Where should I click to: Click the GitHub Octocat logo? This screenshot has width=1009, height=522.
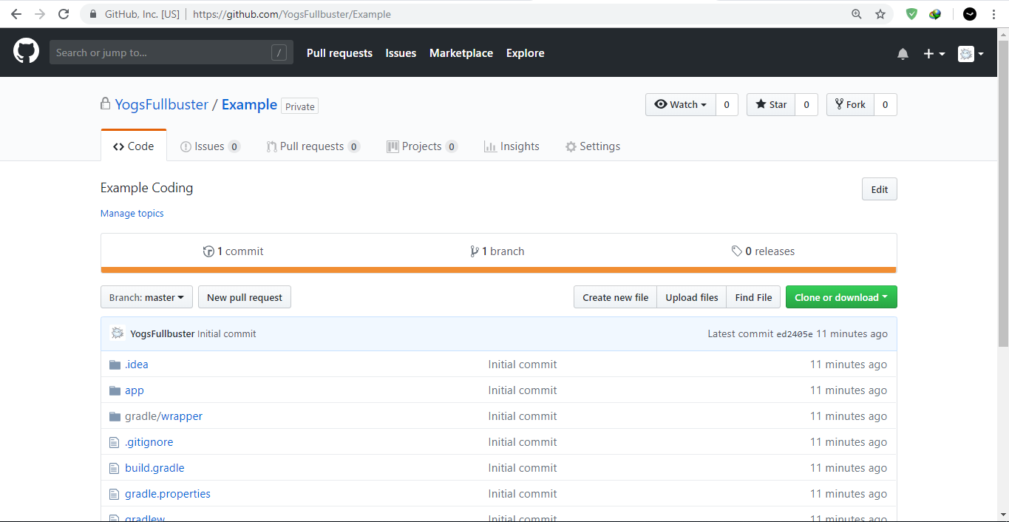coord(26,52)
